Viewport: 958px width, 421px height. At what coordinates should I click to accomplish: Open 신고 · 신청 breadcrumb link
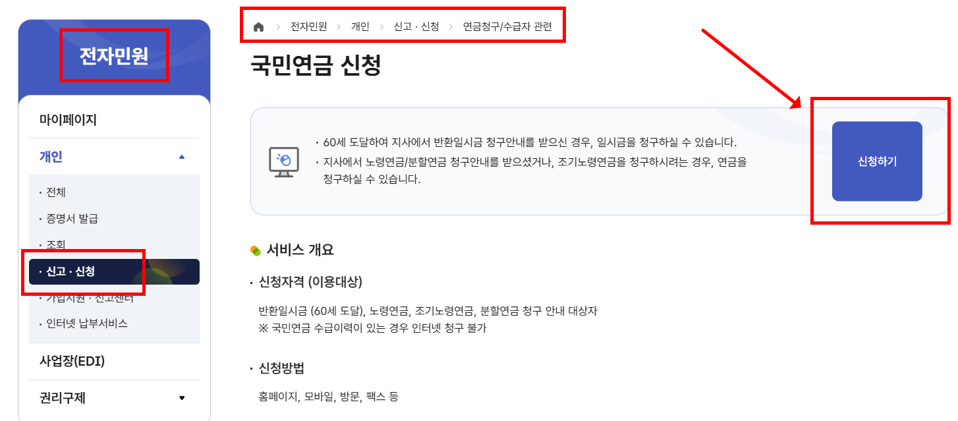click(418, 26)
